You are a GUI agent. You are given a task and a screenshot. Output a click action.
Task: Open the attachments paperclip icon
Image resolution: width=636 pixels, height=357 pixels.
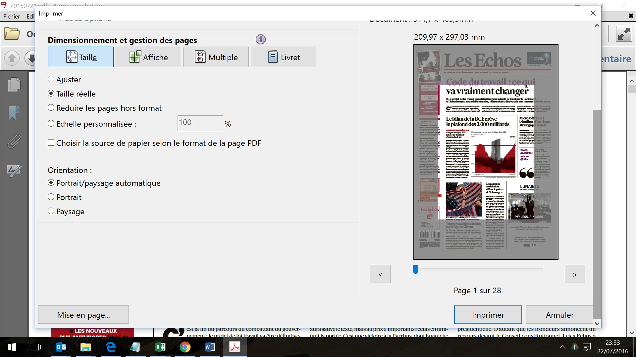[14, 141]
